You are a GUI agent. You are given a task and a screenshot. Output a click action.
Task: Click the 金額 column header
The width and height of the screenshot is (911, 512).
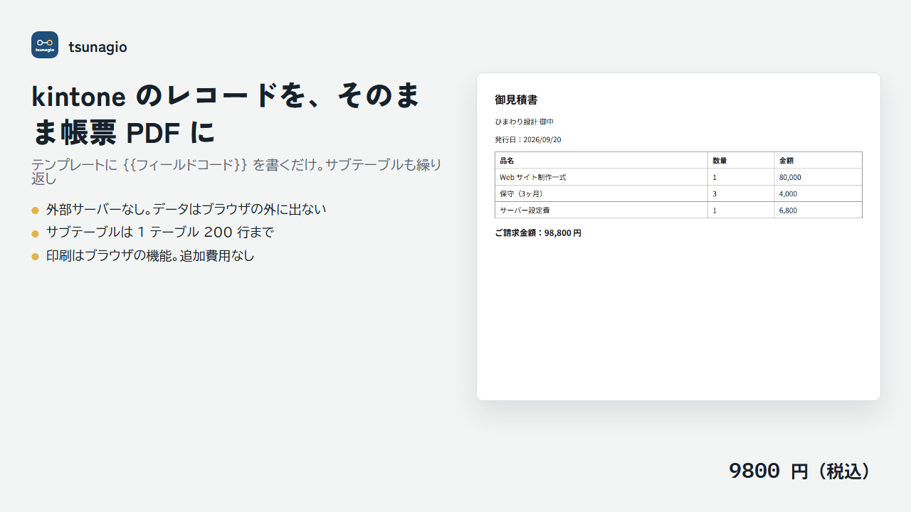coord(818,160)
